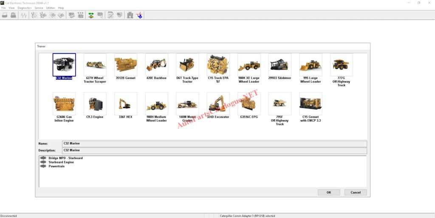Select the 336F HEX excavator icon

point(126,103)
